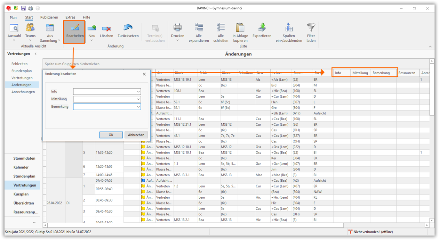Click the Zurücksetzen reset icon
Screen dimensions: 439x240
tap(128, 28)
